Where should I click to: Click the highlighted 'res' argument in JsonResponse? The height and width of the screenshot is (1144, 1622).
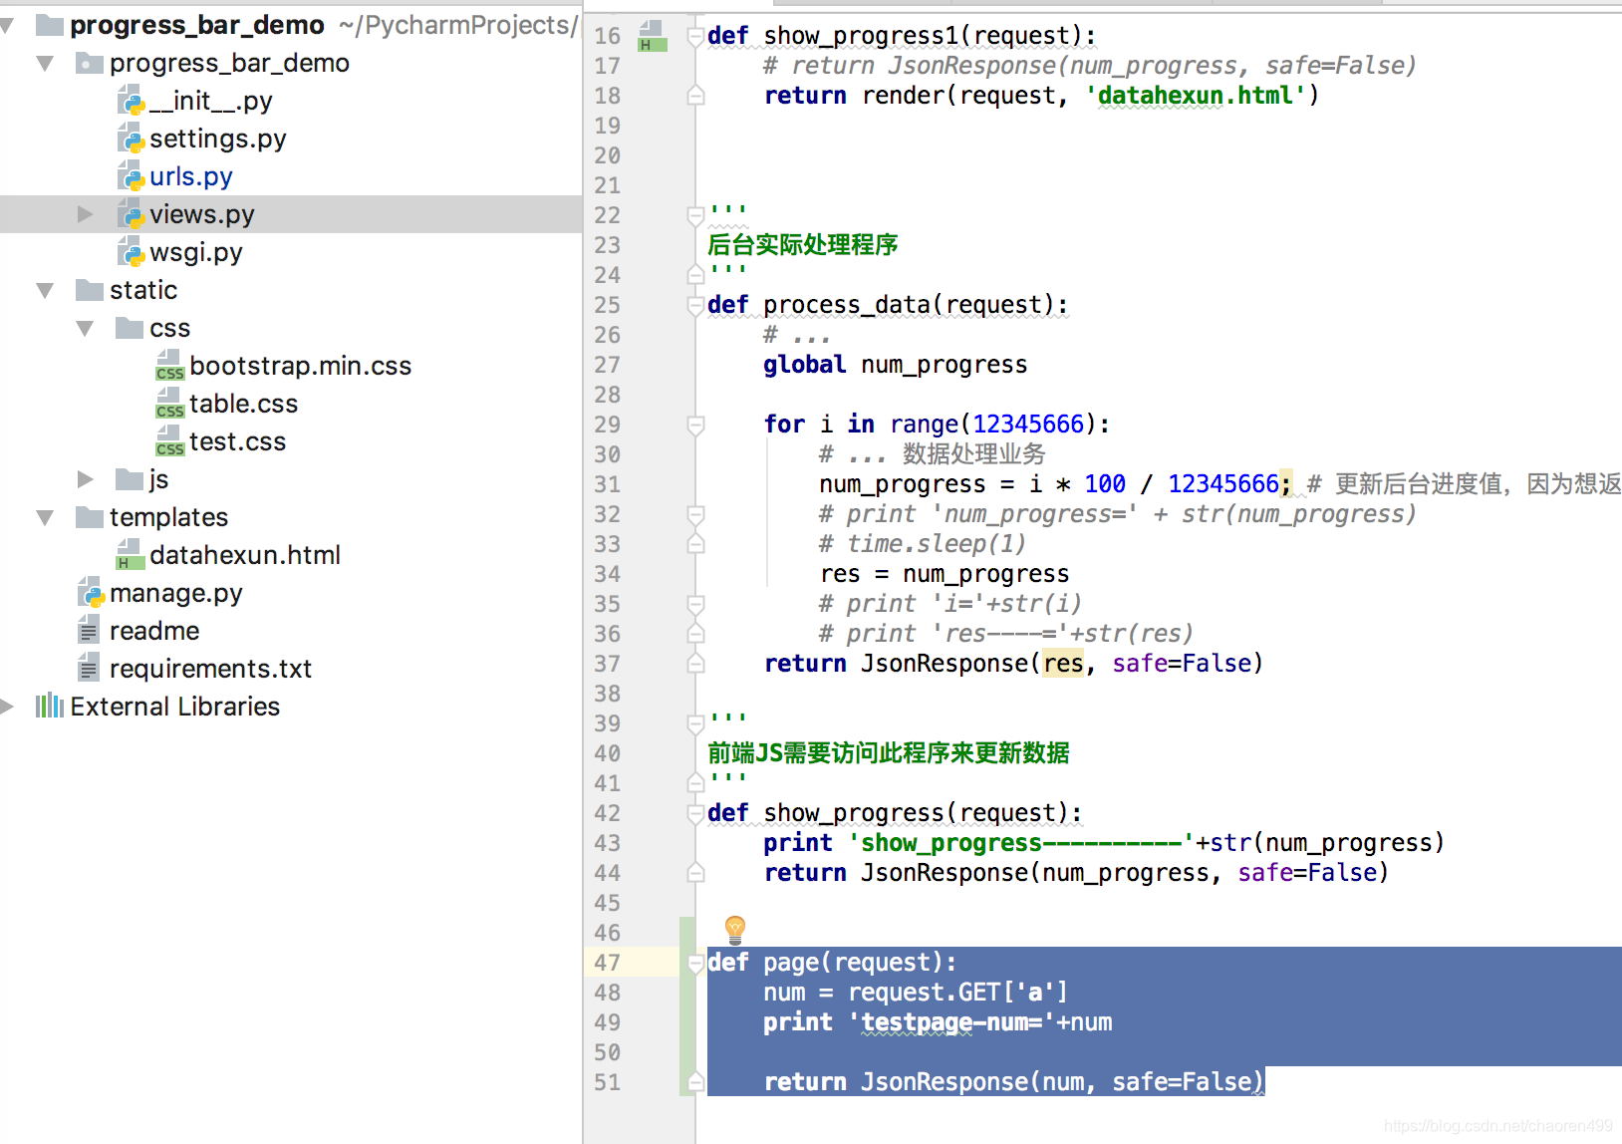[1063, 664]
